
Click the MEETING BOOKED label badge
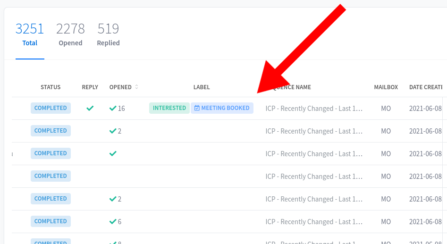(222, 108)
